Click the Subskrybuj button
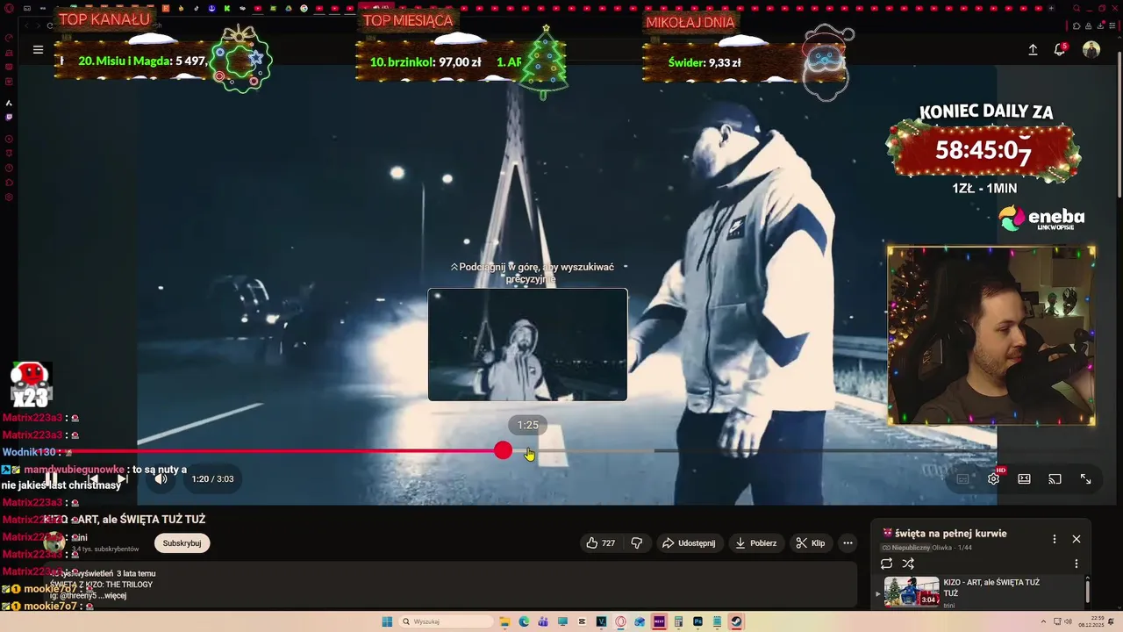1123x632 pixels. (x=182, y=543)
